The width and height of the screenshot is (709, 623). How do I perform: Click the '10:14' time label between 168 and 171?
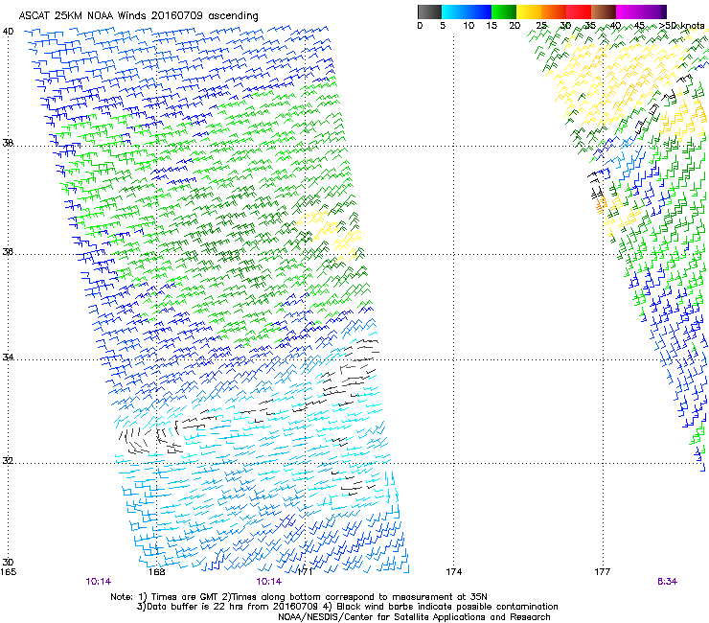(268, 582)
